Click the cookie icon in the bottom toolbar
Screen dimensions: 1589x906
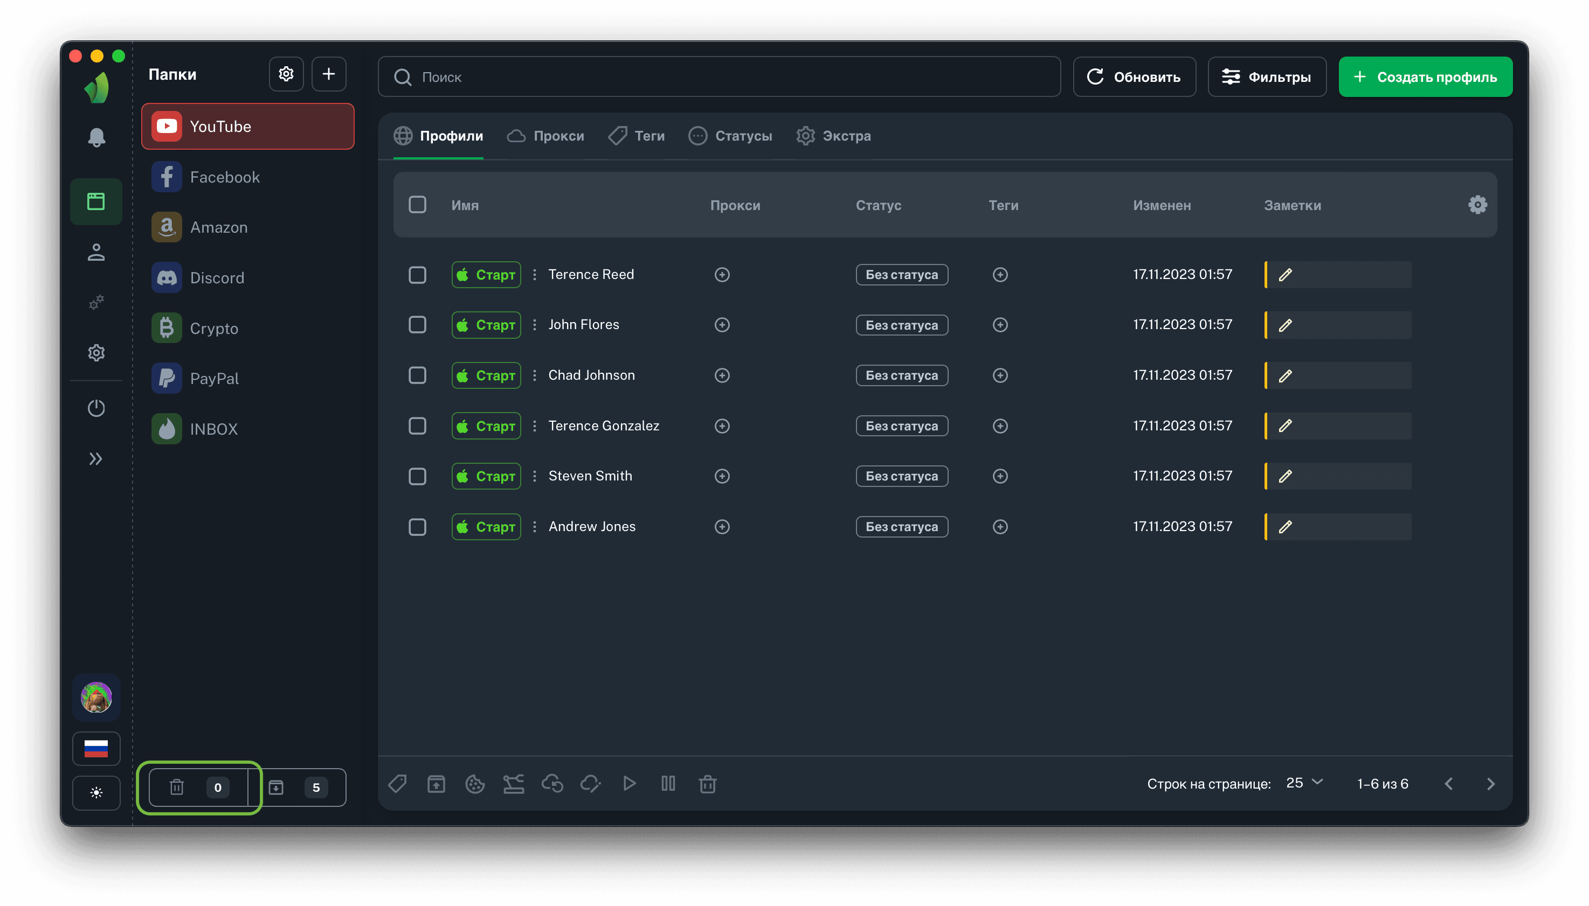coord(475,784)
